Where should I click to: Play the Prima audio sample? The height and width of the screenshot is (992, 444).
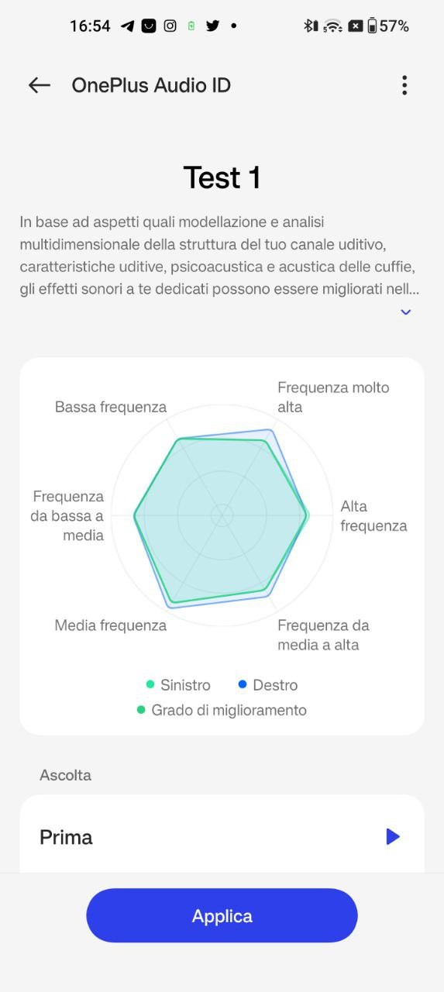[x=393, y=836]
